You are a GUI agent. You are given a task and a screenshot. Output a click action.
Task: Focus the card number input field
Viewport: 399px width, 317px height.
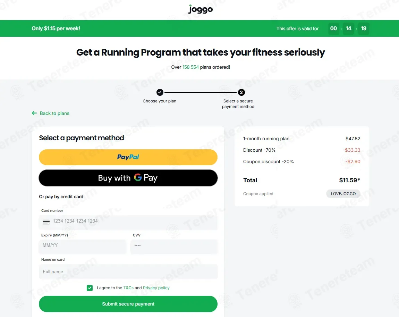point(128,222)
